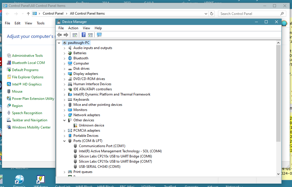Click the WKdemo desktop shortcut icon

point(41,180)
